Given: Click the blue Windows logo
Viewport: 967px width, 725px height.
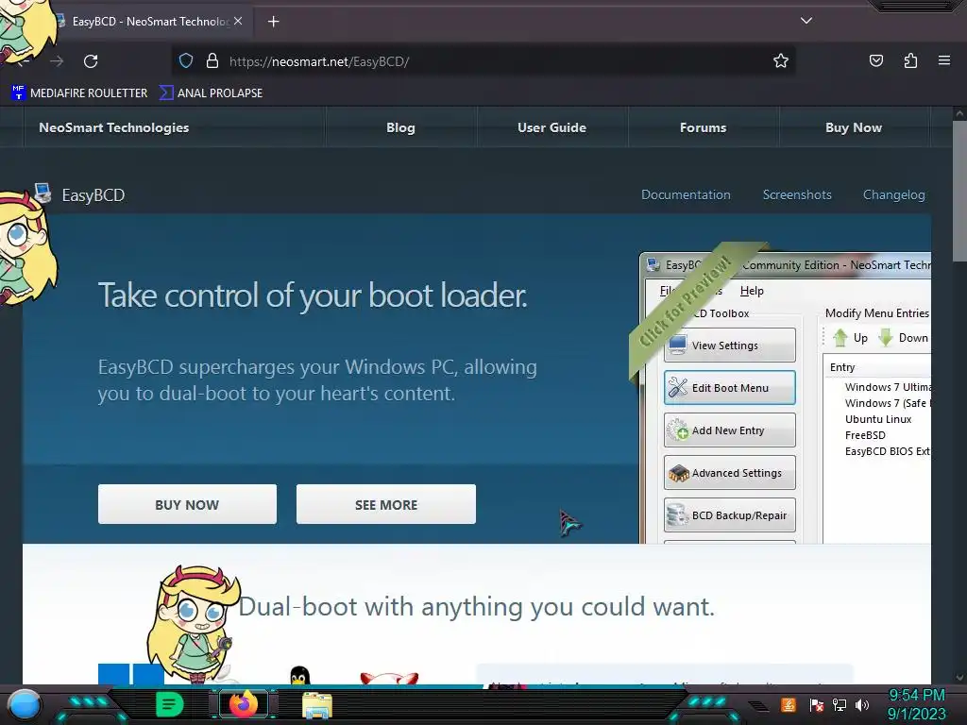Looking at the screenshot, I should pyautogui.click(x=130, y=674).
